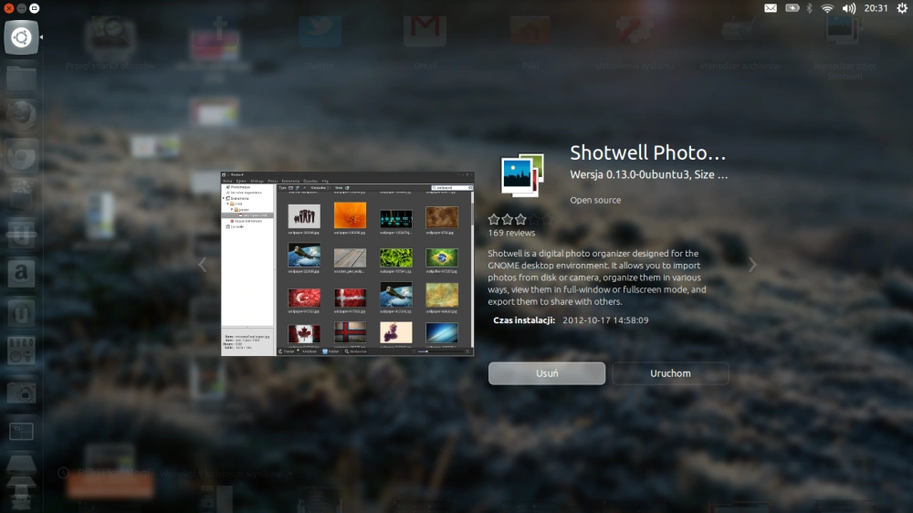Launch Firefox from the launcher
This screenshot has height=513, width=913.
[x=21, y=115]
